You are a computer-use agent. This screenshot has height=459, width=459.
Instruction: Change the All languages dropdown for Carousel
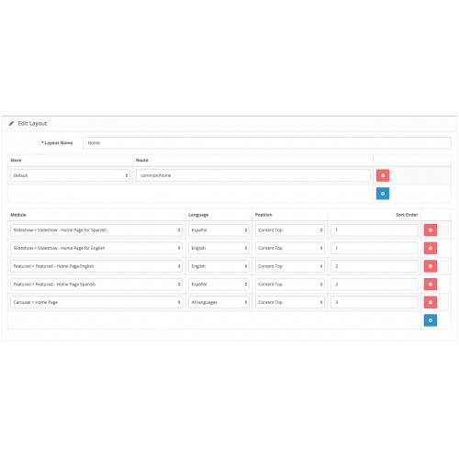[218, 302]
